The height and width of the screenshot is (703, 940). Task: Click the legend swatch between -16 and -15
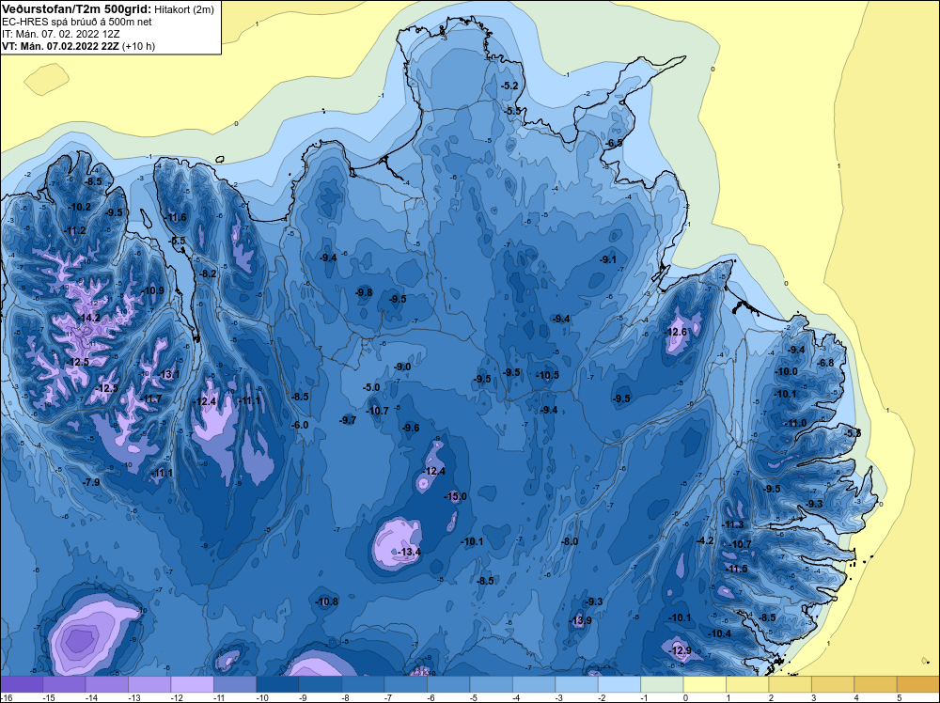(x=22, y=684)
